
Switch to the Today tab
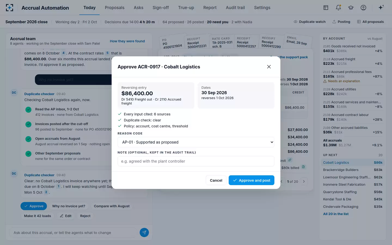(x=89, y=8)
